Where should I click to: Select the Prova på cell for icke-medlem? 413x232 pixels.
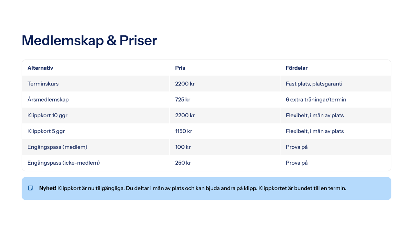297,163
